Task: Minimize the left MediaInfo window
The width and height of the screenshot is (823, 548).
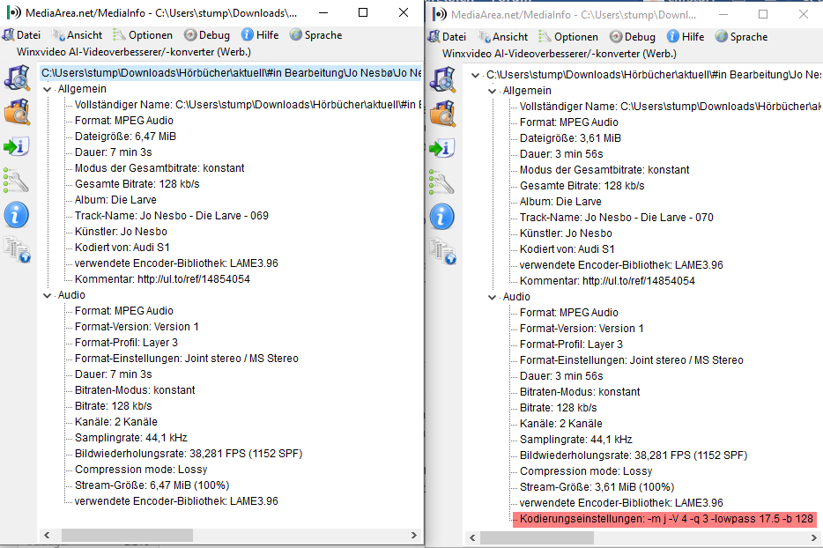Action: pyautogui.click(x=324, y=12)
